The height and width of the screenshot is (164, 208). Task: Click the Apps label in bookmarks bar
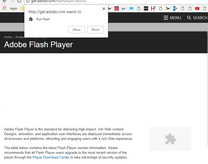pos(13,8)
